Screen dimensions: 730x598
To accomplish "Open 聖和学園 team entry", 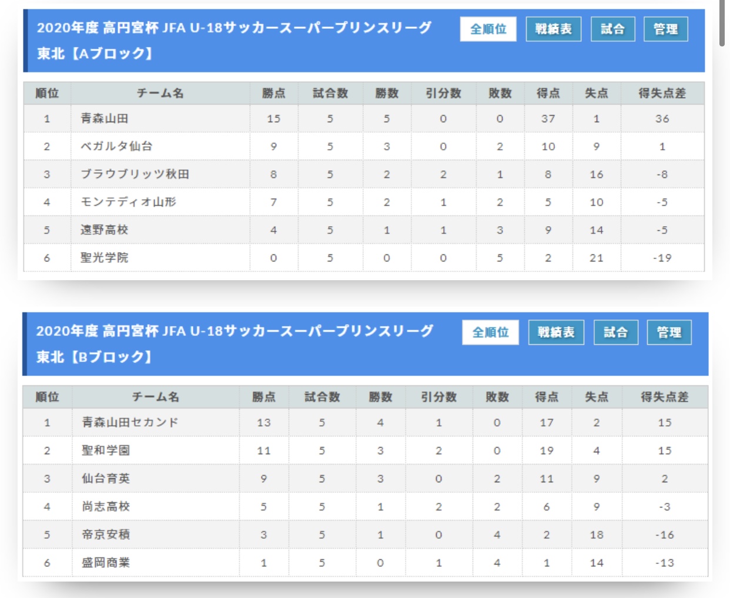I will 106,451.
